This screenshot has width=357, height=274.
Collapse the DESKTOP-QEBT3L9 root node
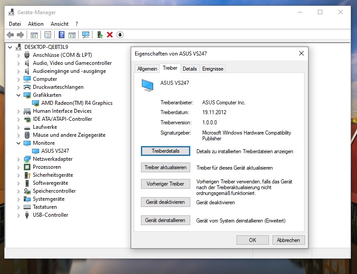click(10, 48)
